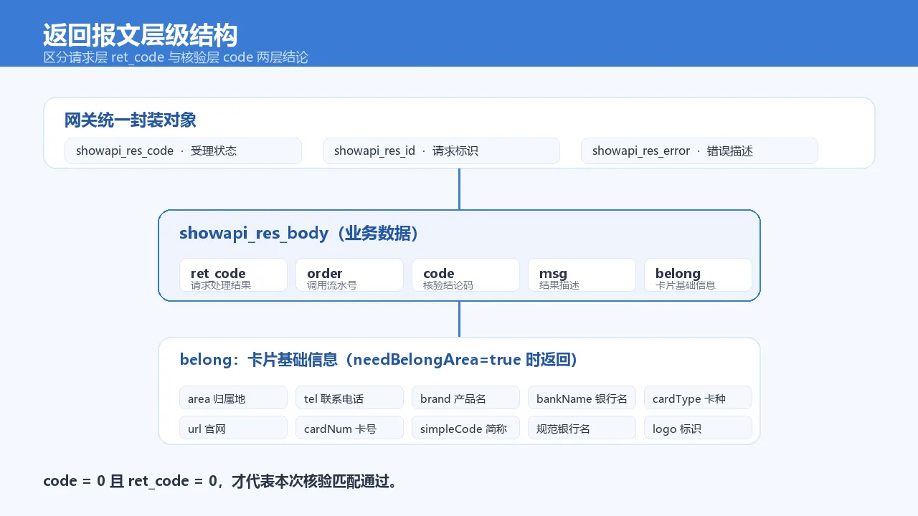Select the bankName 银行名 field chip
The image size is (918, 516).
(x=582, y=398)
